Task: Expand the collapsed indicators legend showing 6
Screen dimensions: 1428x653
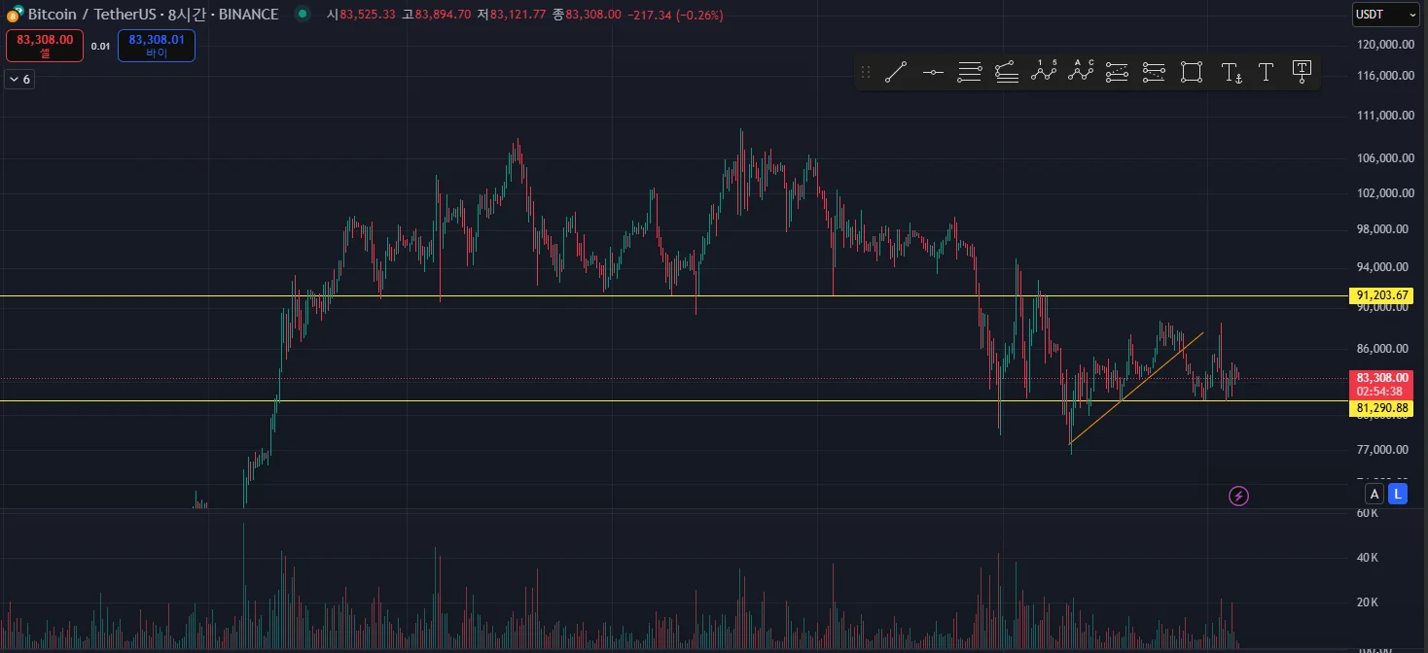Action: point(19,80)
